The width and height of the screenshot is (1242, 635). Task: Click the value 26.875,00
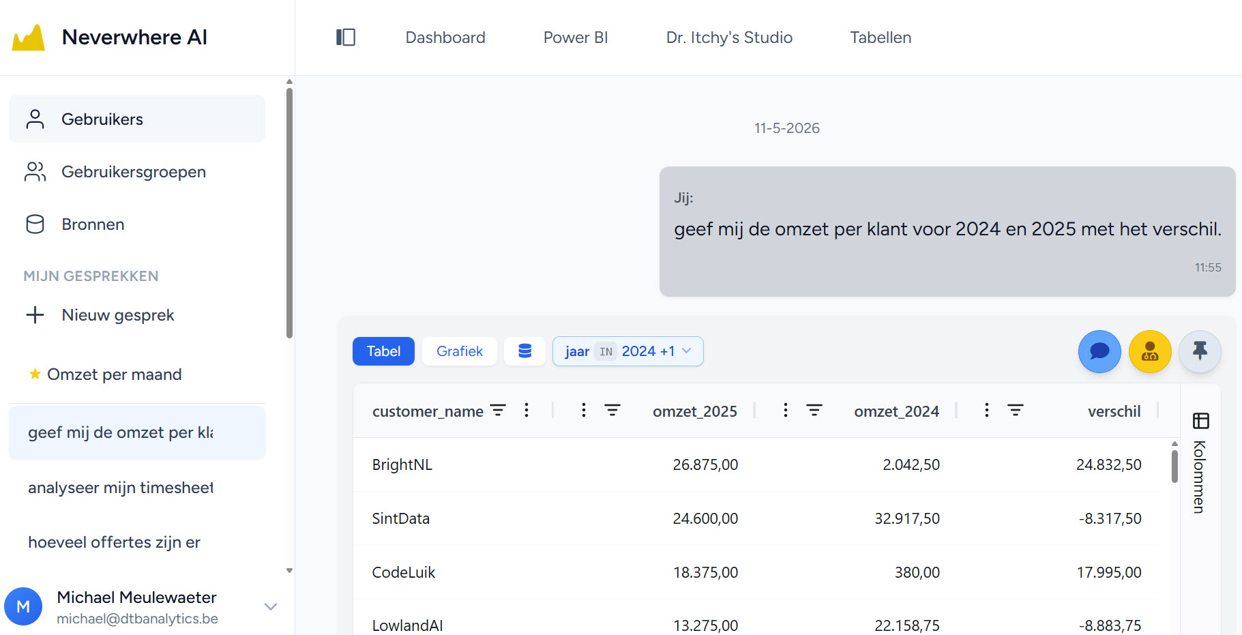[x=705, y=464]
